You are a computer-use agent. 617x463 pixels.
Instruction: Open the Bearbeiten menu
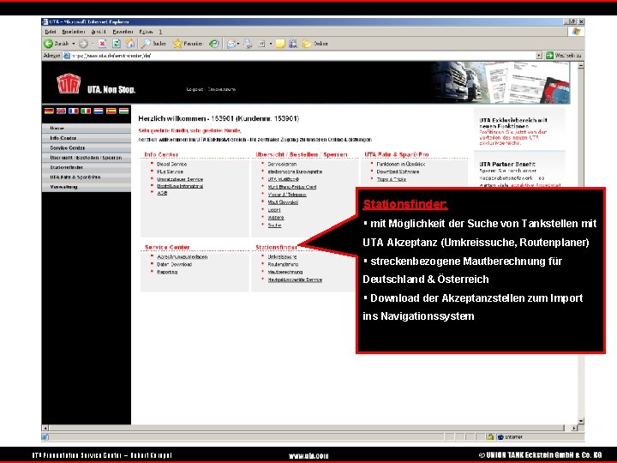(x=73, y=32)
